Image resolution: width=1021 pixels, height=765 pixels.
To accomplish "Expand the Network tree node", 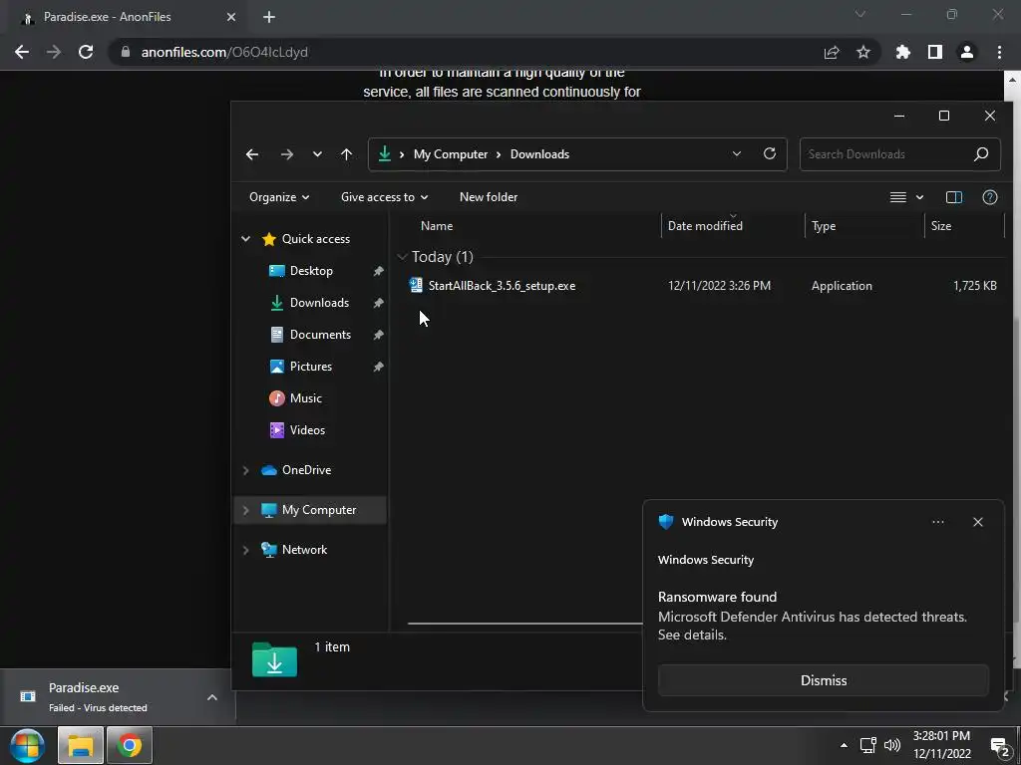I will click(x=245, y=550).
